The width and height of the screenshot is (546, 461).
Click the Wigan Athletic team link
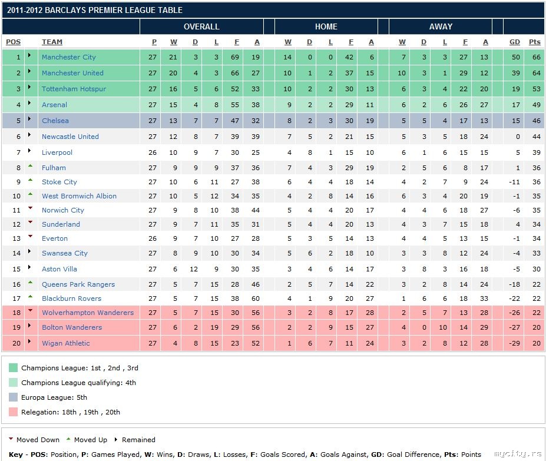(x=66, y=343)
